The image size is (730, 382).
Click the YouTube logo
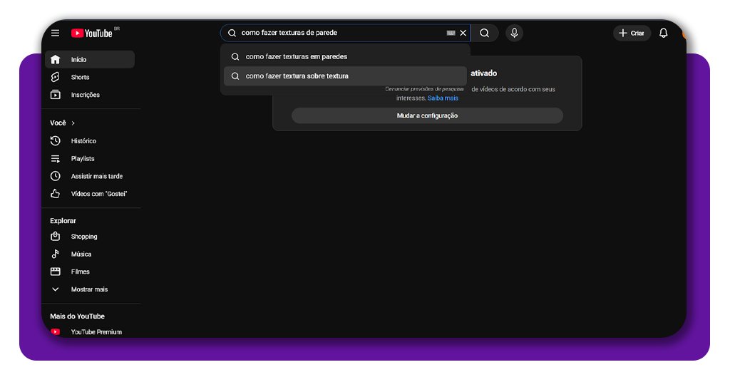(92, 33)
